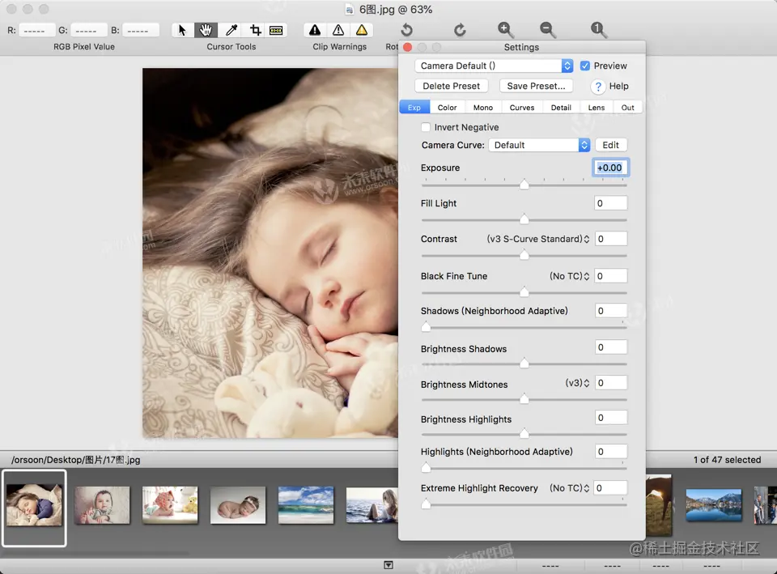Click the Delete Preset button

452,86
